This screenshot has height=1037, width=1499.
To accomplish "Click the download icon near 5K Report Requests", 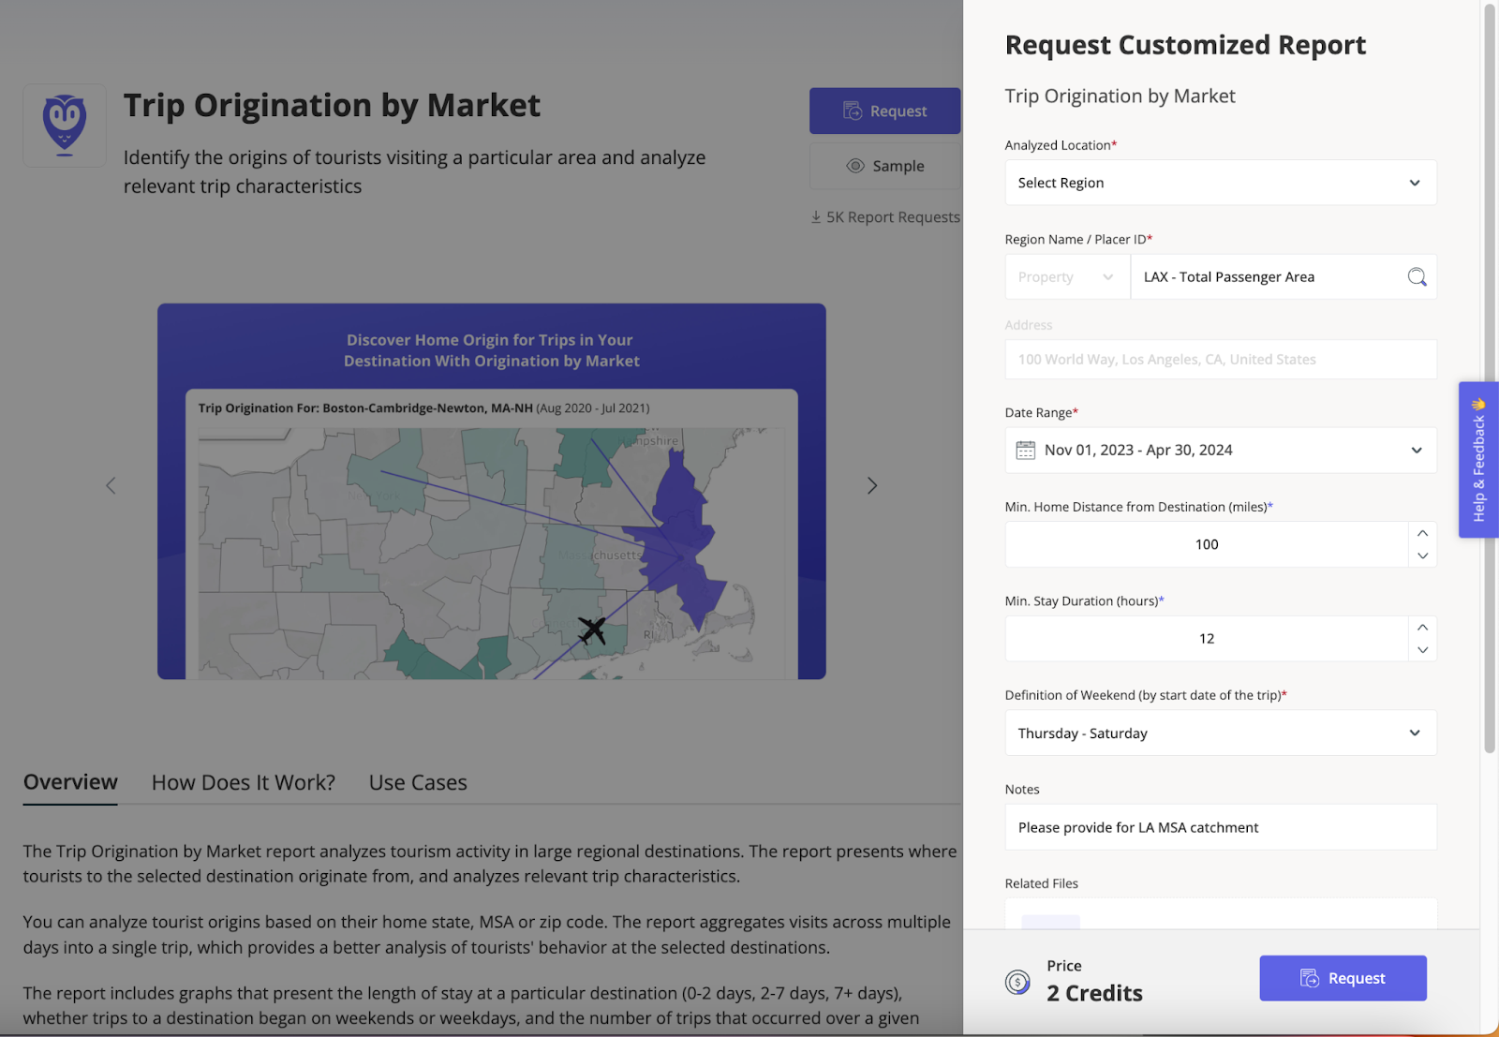I will point(816,217).
